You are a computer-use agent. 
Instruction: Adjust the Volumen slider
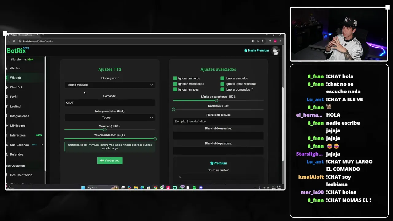(x=105, y=130)
